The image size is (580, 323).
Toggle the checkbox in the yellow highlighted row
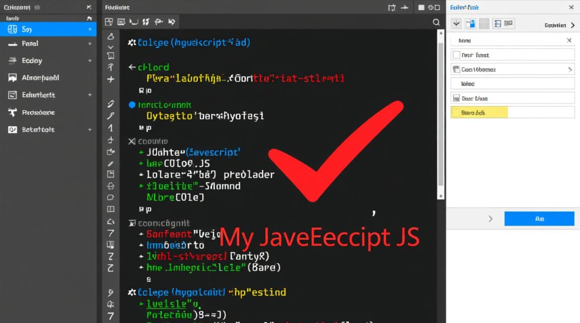pyautogui.click(x=456, y=112)
